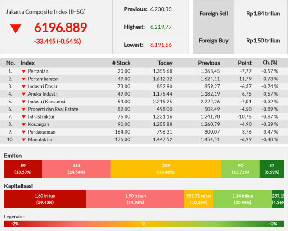288x231 pixels.
Task: Select the Properti dan Real Estate row
Action: coord(144,109)
